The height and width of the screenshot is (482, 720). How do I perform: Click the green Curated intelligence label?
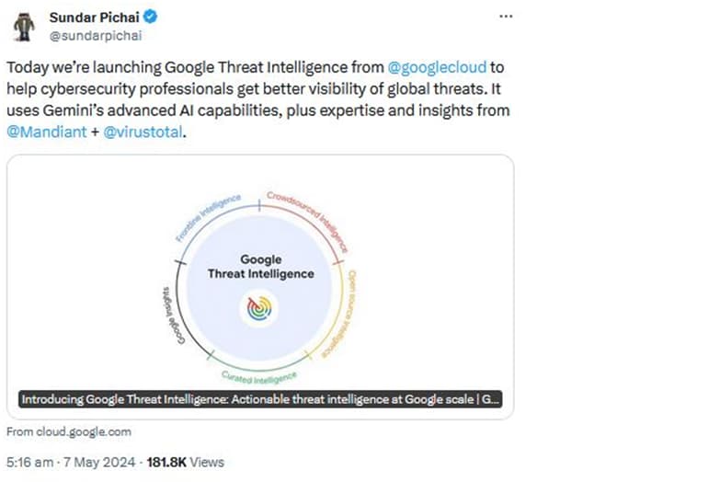[x=259, y=376]
